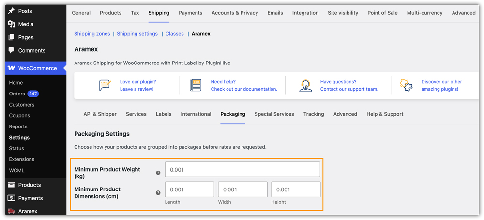Switch to the Emails tab
Screen dimensions: 484x220
pos(275,13)
